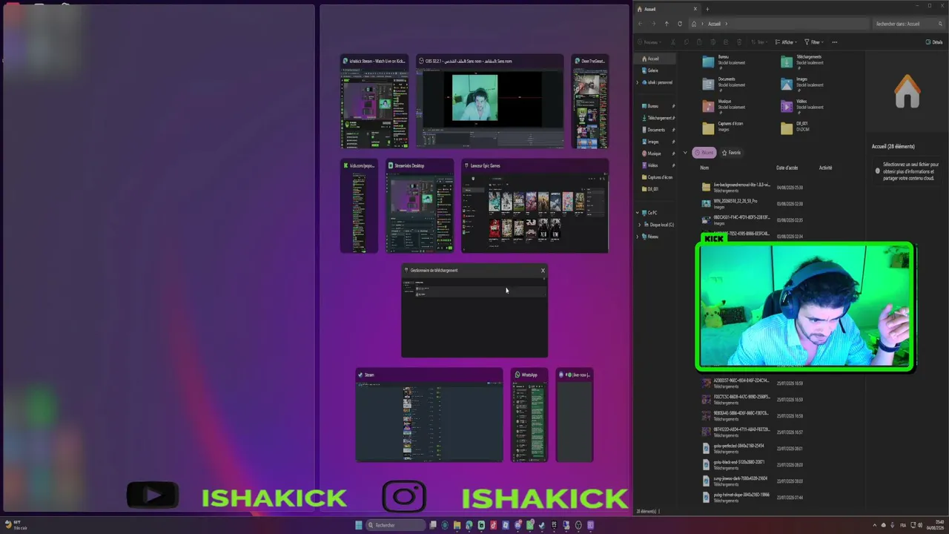The image size is (949, 534).
Task: Open File Explorer from the taskbar
Action: (457, 525)
